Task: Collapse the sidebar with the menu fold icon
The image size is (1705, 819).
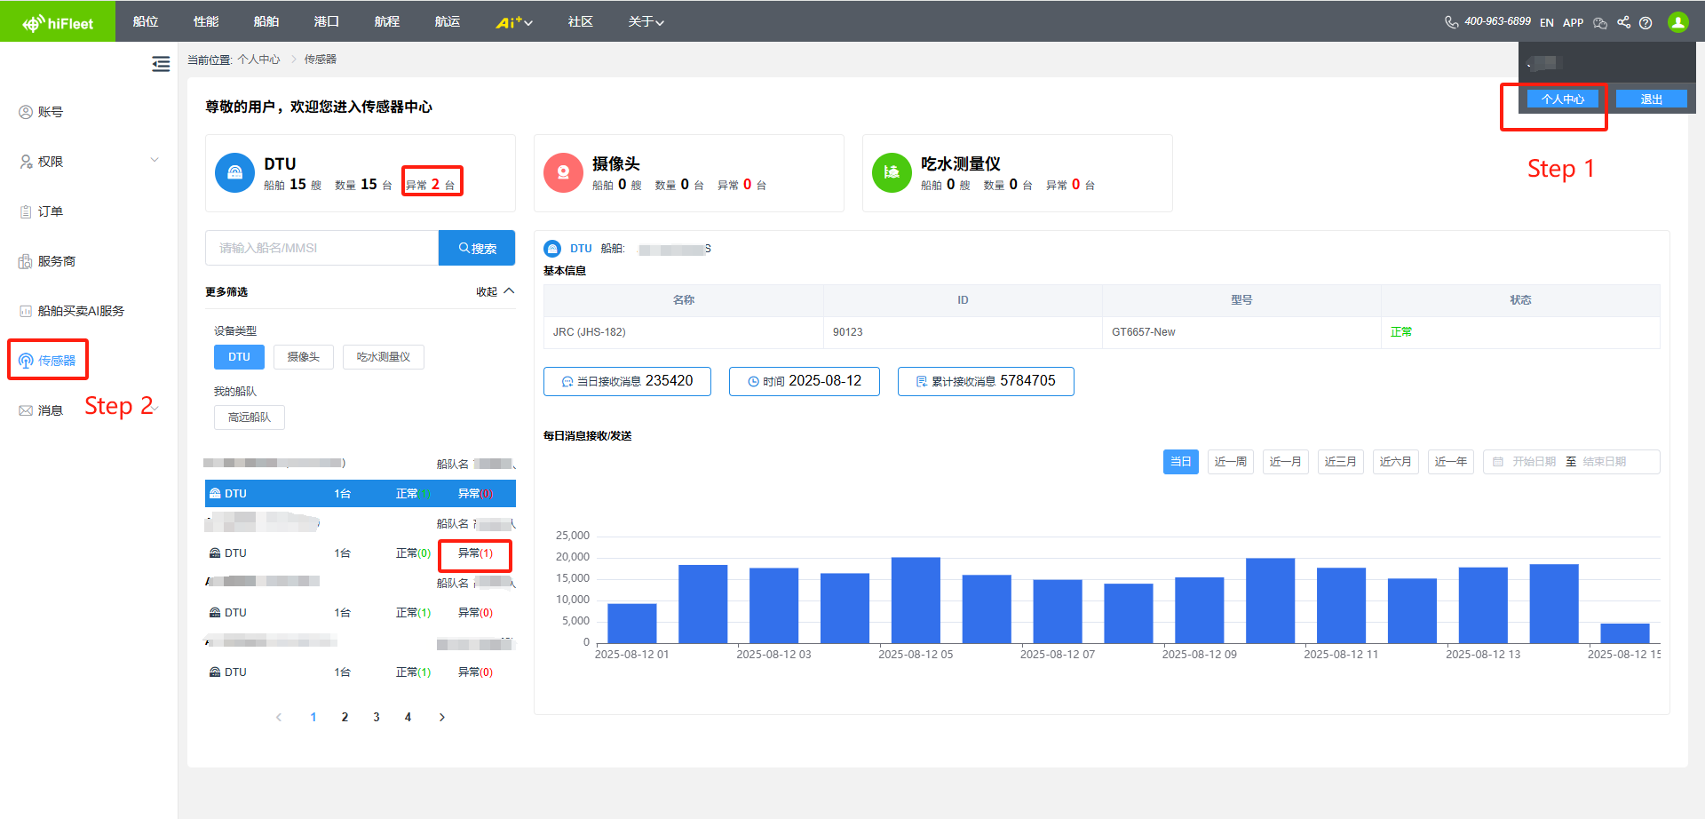Action: pyautogui.click(x=161, y=64)
